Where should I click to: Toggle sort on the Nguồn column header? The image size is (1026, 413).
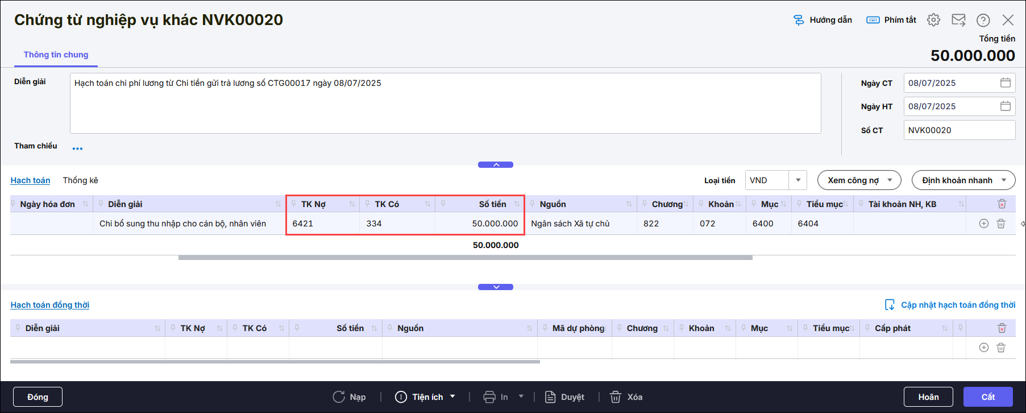coord(629,204)
